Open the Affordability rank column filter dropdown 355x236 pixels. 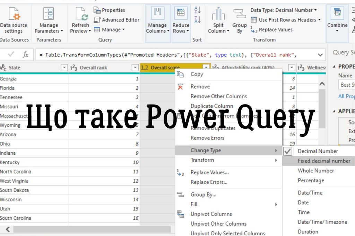point(292,67)
